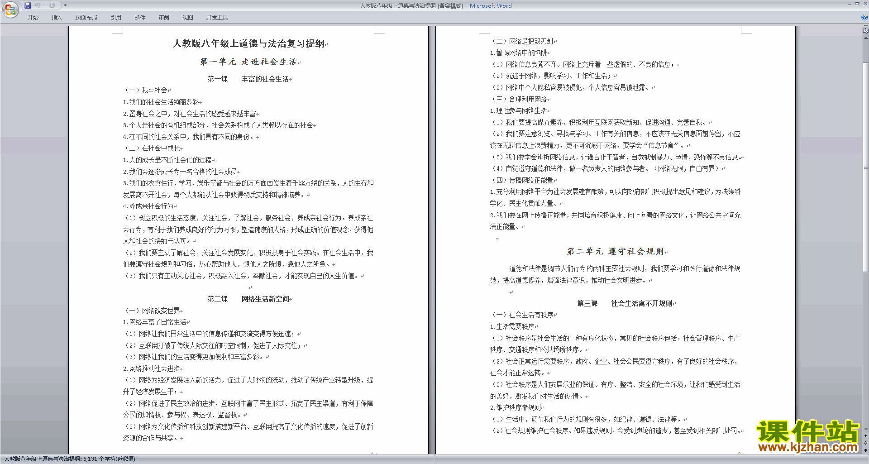Click line （二）网络是把双刃剑

(x=521, y=41)
